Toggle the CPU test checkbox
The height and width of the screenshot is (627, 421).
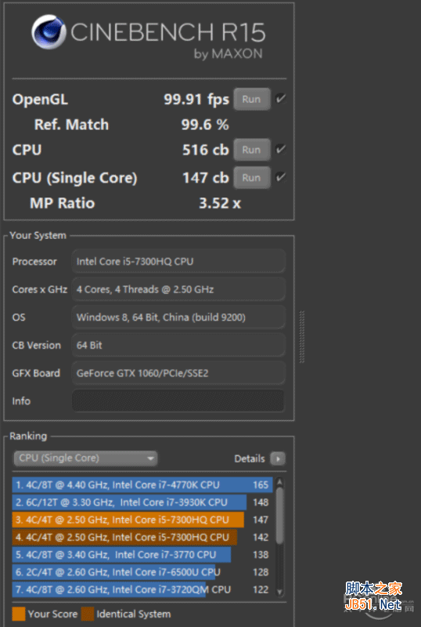tap(281, 149)
